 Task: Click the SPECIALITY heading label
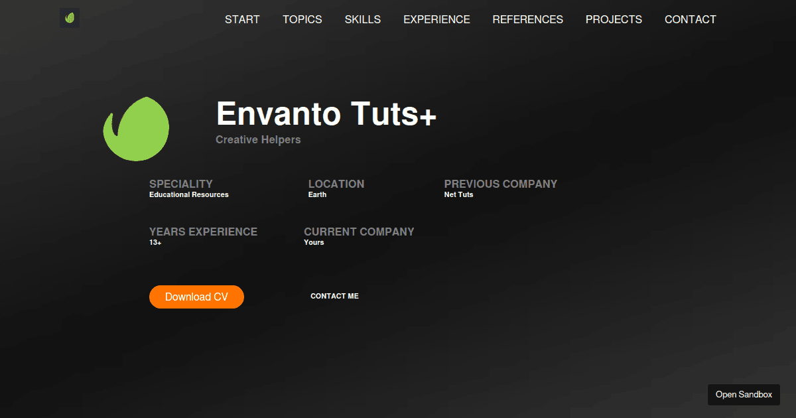coord(180,184)
